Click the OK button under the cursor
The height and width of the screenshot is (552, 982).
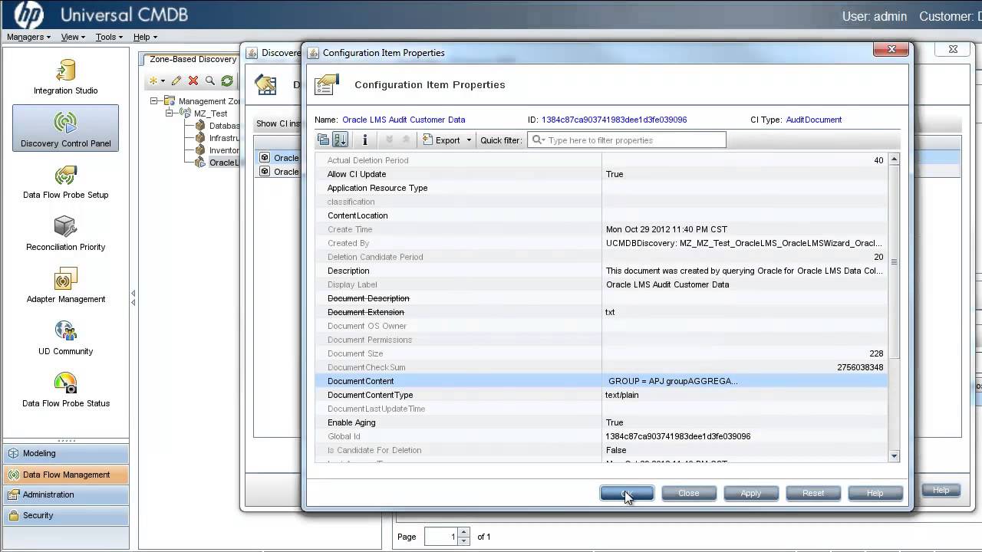(627, 493)
